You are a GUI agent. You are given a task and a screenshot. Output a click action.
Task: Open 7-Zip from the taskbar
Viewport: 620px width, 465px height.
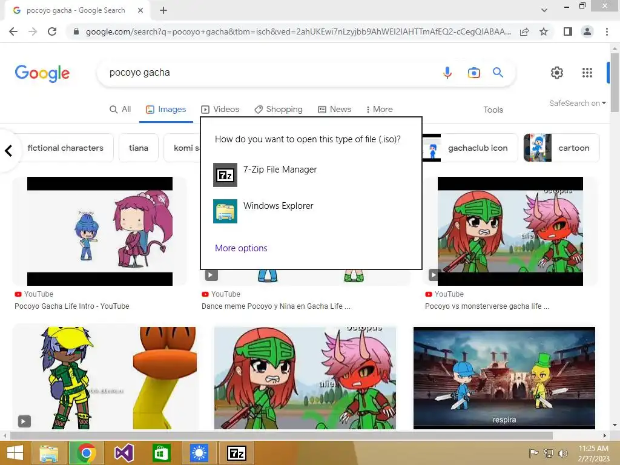pyautogui.click(x=237, y=453)
